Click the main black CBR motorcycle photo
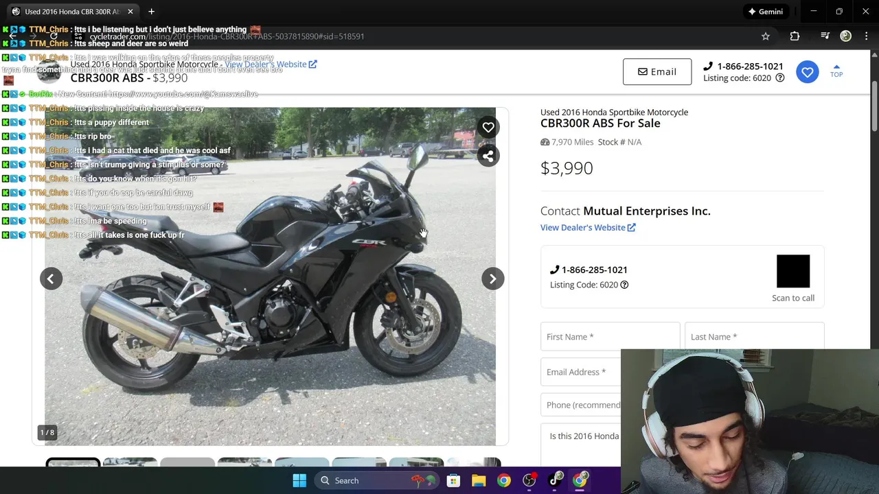Image resolution: width=879 pixels, height=494 pixels. tap(270, 277)
